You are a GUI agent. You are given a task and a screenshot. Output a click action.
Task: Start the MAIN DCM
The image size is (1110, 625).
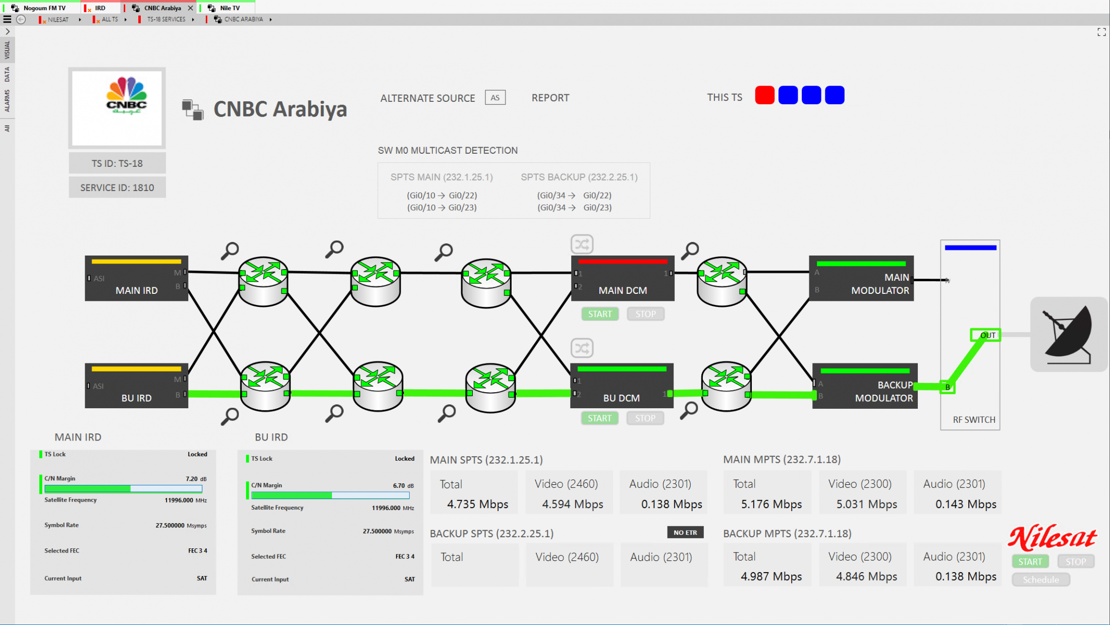(x=600, y=314)
